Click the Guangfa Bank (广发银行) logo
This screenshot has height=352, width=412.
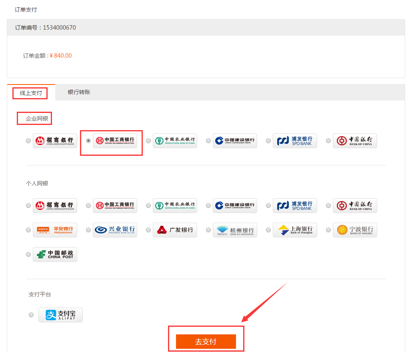click(175, 230)
